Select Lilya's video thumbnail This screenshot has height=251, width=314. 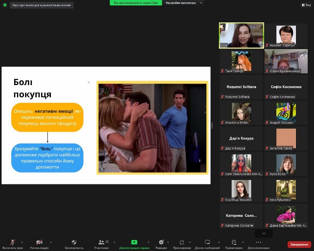tap(241, 35)
